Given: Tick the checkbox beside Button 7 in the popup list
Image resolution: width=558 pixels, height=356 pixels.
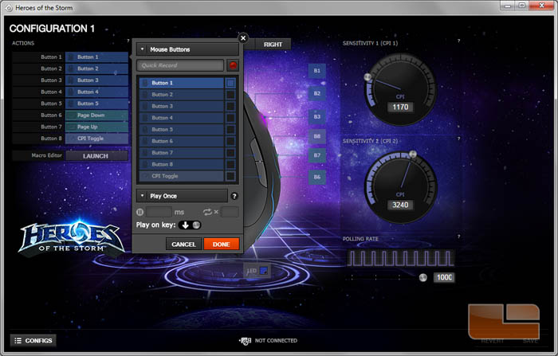Looking at the screenshot, I should tap(230, 153).
